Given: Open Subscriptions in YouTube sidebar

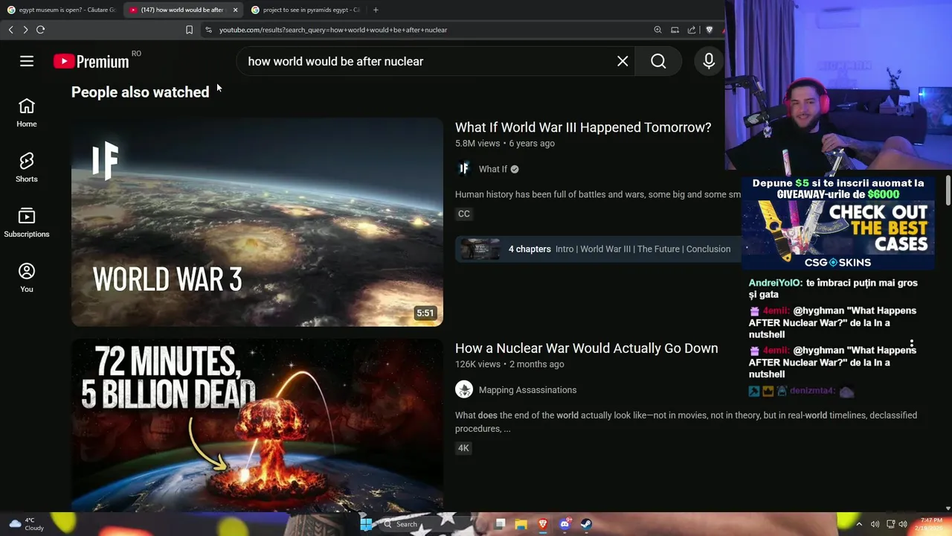Looking at the screenshot, I should [x=27, y=223].
